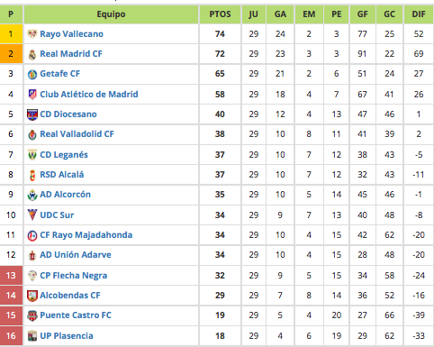Viewport: 434px width, 347px height.
Task: Click the Club Atlético de Madrid crest
Action: coord(32,95)
